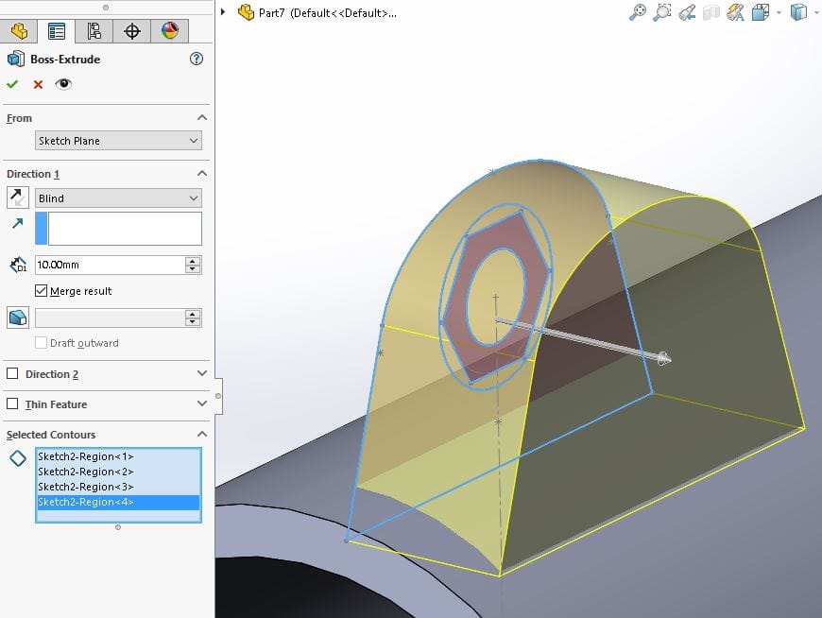Cancel Boss-Extrude with the red X
The image size is (822, 618).
tap(38, 84)
